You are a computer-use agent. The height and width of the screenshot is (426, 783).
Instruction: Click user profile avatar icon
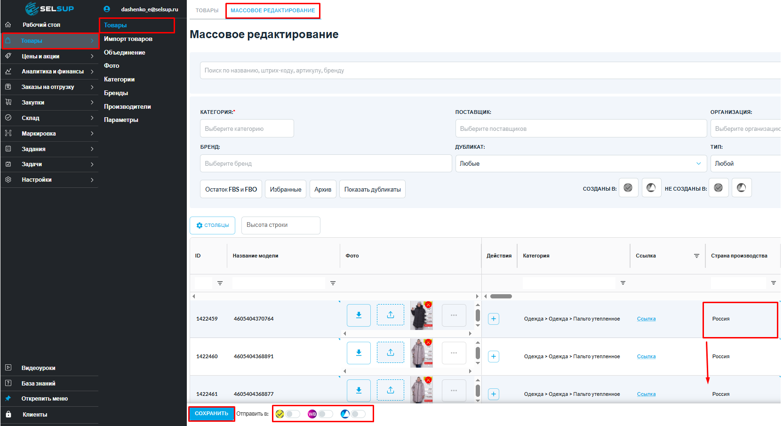tap(107, 9)
